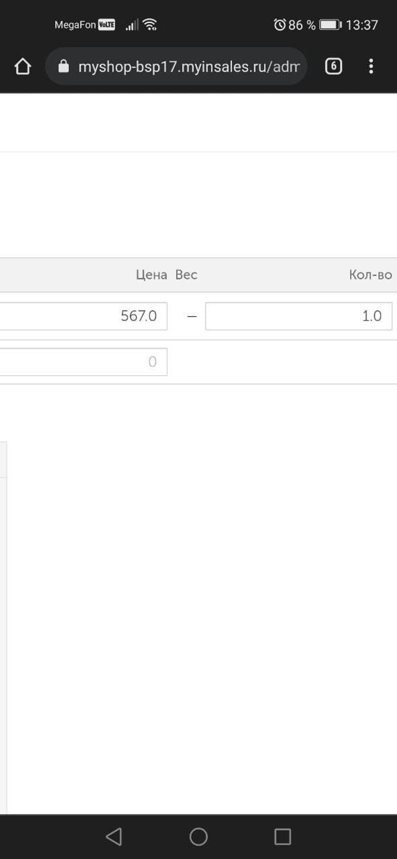Tap the padlock site security icon

pos(64,66)
